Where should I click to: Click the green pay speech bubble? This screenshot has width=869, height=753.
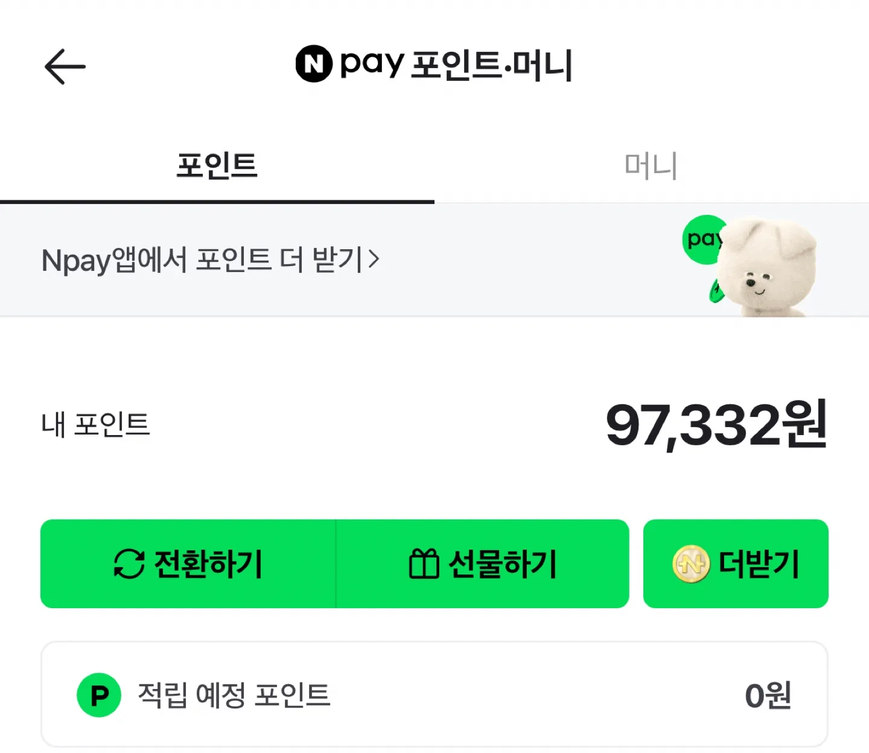[704, 240]
